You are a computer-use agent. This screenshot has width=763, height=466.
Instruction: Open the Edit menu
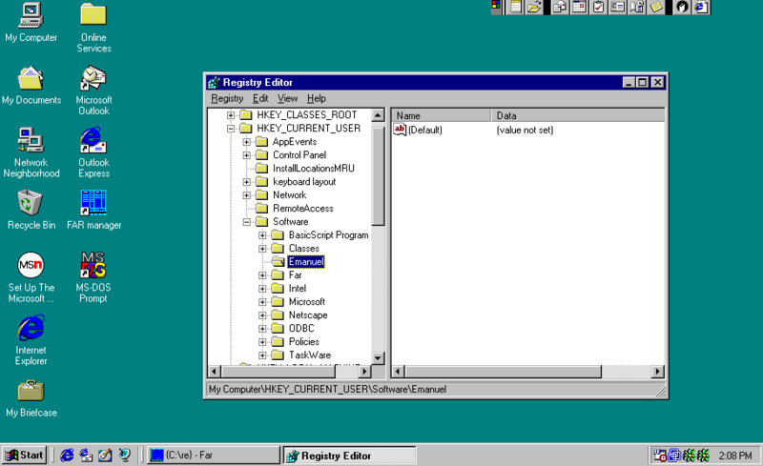[260, 99]
